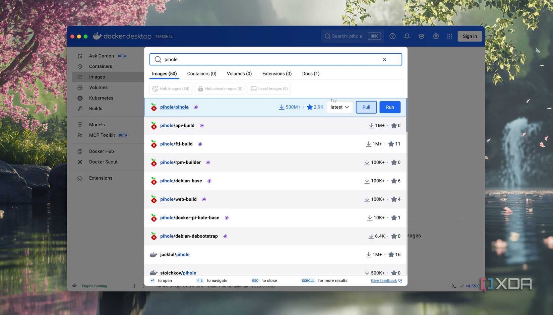Click the Docker Scout sidebar icon
This screenshot has height=315, width=553.
[x=80, y=162]
